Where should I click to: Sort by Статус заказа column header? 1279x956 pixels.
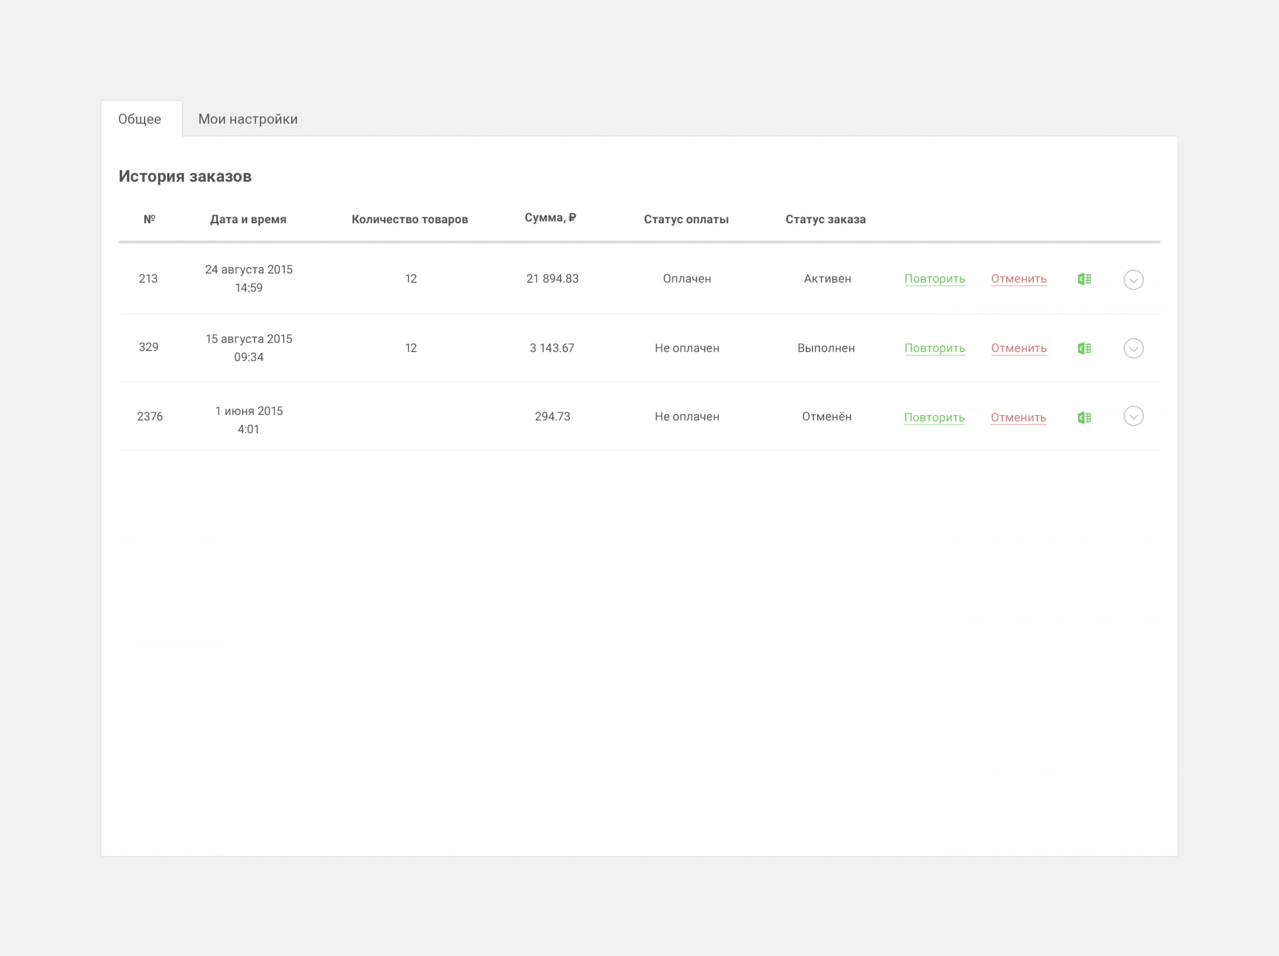(x=825, y=219)
